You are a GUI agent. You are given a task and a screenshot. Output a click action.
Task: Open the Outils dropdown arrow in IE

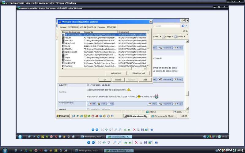[184, 36]
